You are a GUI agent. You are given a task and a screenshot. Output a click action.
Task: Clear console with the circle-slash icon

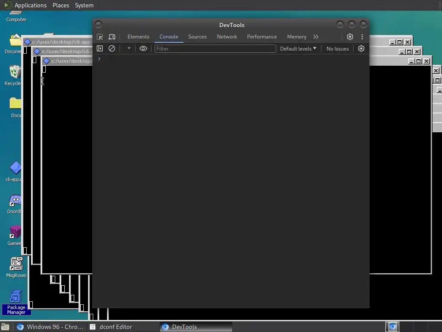(112, 48)
